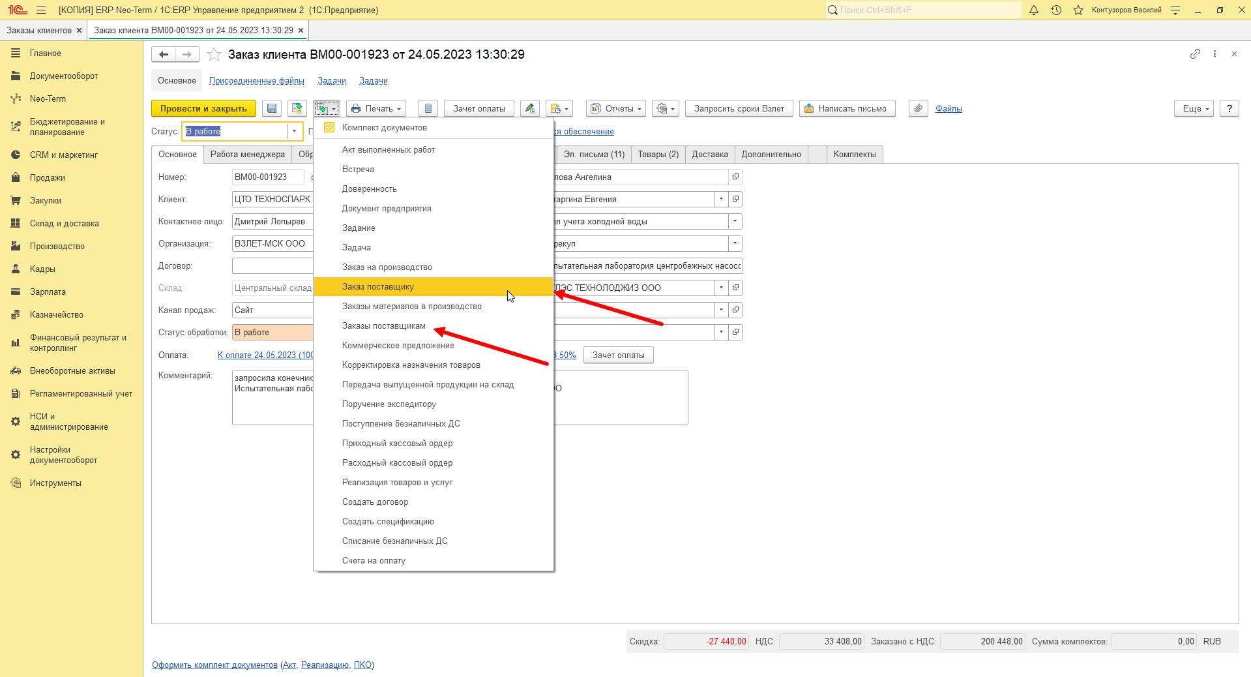Click Провести и закрыть button
Image resolution: width=1251 pixels, height=677 pixels.
tap(203, 108)
